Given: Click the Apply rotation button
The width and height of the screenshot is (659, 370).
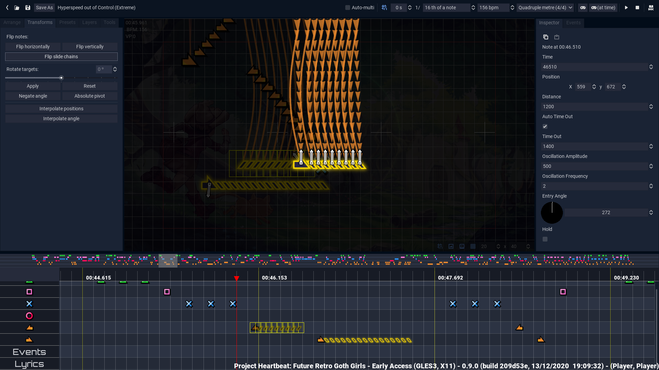Looking at the screenshot, I should pyautogui.click(x=33, y=86).
